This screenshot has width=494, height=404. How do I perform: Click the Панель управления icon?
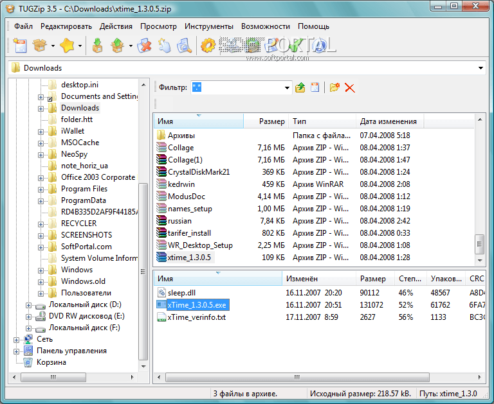[x=28, y=351]
